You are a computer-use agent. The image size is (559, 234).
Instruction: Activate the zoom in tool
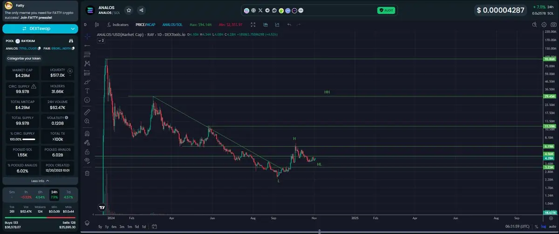click(87, 121)
